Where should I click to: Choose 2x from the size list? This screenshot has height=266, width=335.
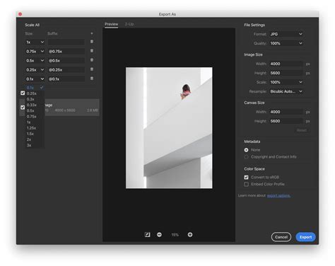(35, 139)
